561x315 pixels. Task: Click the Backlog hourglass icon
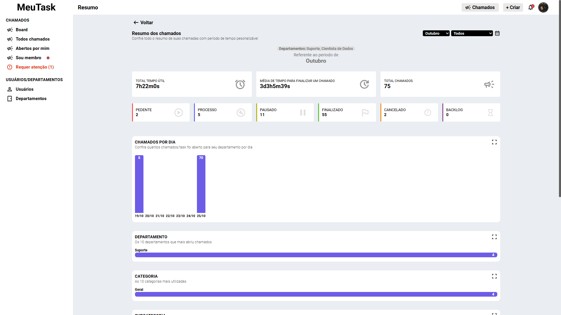click(x=490, y=113)
